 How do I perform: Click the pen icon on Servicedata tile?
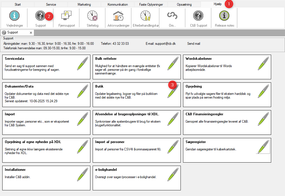(82, 63)
